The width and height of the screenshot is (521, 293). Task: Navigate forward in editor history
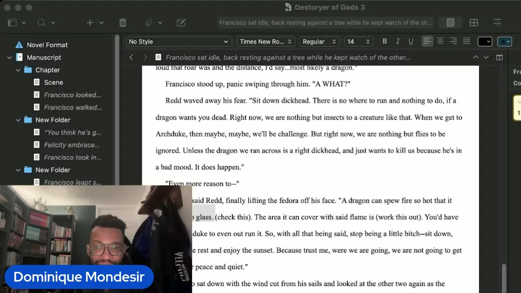click(x=145, y=57)
